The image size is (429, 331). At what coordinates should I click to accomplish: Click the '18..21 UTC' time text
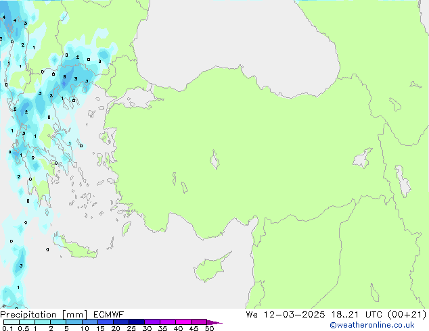click(x=357, y=315)
